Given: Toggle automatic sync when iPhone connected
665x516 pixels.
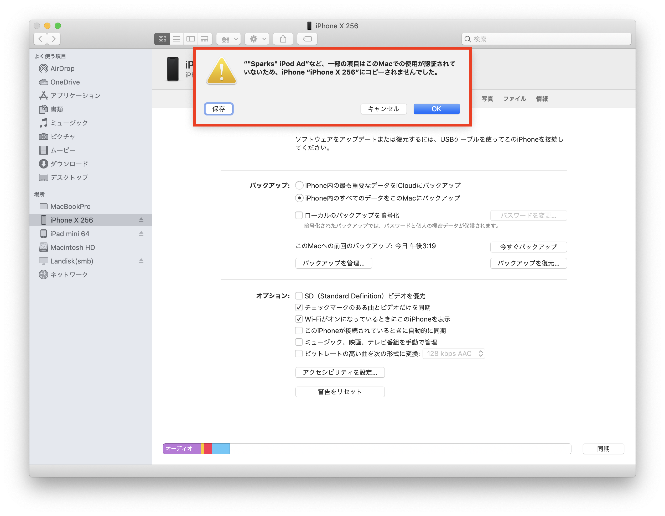Looking at the screenshot, I should pyautogui.click(x=299, y=331).
